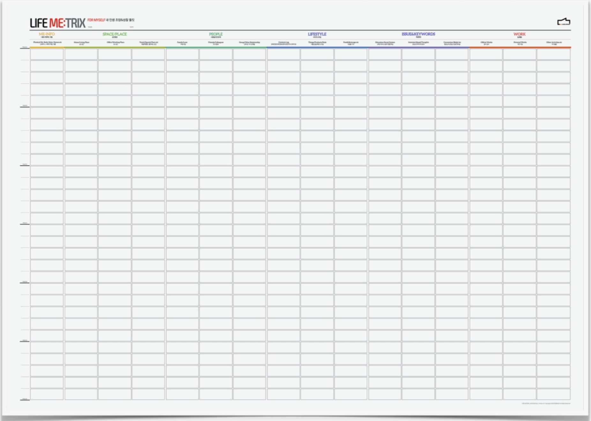Screen dimensions: 591x421
Task: Open the PEOPLE category heading
Action: click(216, 34)
